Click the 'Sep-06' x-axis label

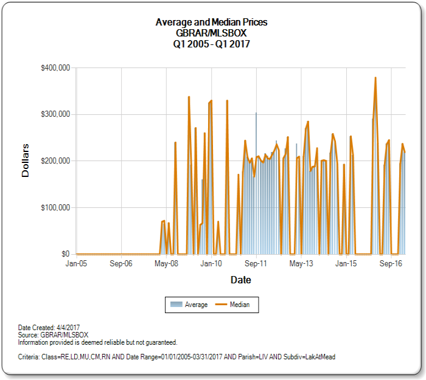(121, 263)
